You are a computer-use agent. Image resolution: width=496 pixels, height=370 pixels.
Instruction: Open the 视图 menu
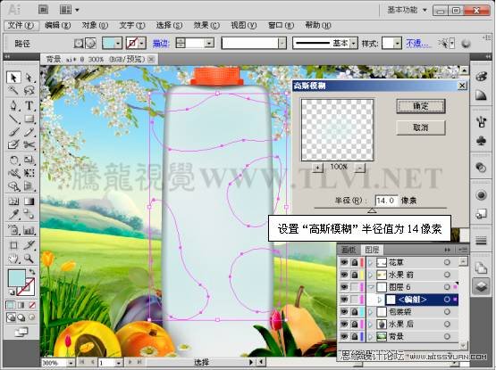(x=243, y=25)
